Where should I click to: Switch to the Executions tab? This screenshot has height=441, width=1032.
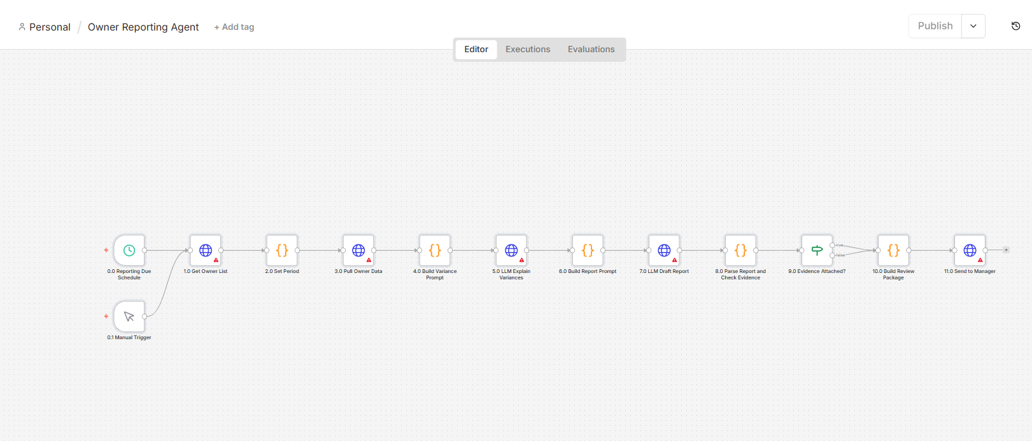pyautogui.click(x=528, y=49)
